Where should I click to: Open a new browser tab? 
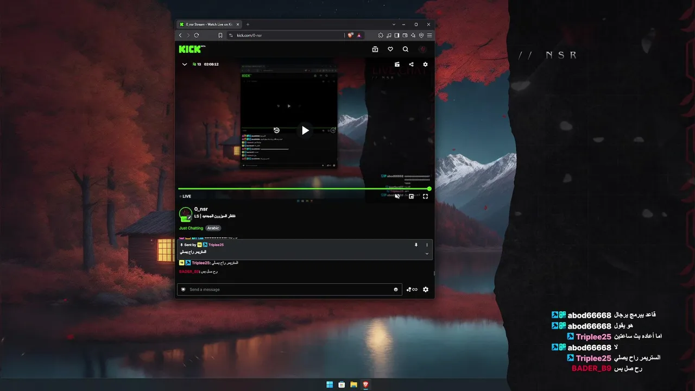pos(248,24)
